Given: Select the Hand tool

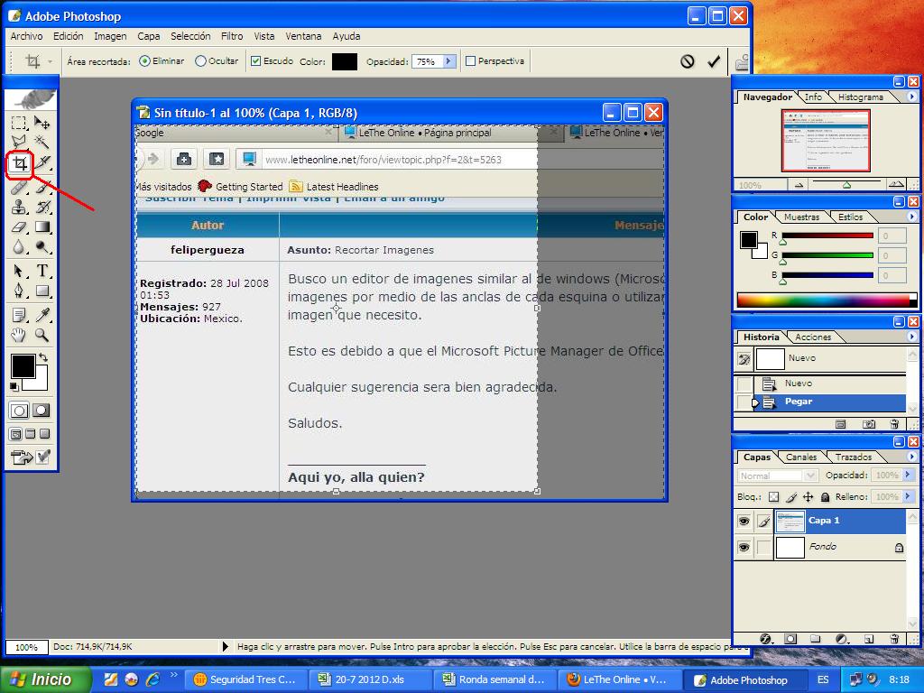Looking at the screenshot, I should pos(19,336).
